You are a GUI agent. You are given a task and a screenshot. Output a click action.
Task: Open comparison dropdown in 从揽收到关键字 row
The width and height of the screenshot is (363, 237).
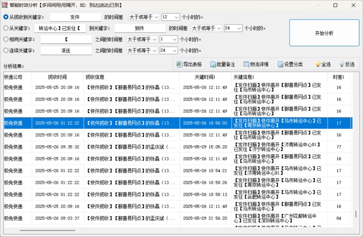(144, 17)
